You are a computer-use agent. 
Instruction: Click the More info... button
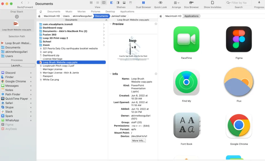139,141
